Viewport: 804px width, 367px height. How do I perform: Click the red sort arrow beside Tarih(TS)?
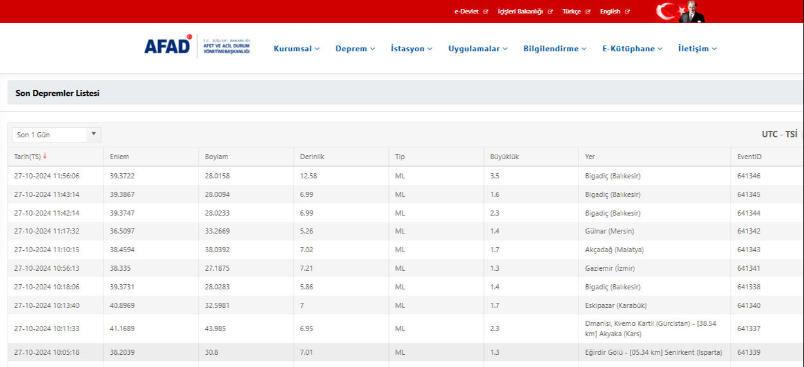[45, 157]
